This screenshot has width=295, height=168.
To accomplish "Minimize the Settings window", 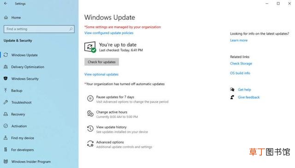I will pyautogui.click(x=267, y=3).
